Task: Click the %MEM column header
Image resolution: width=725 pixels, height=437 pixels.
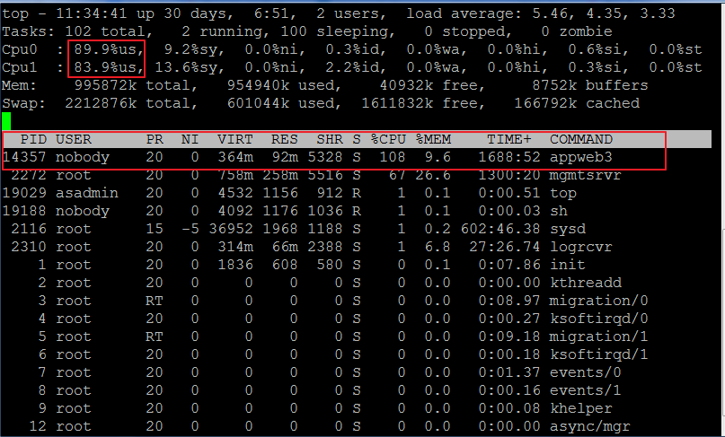Action: point(433,139)
